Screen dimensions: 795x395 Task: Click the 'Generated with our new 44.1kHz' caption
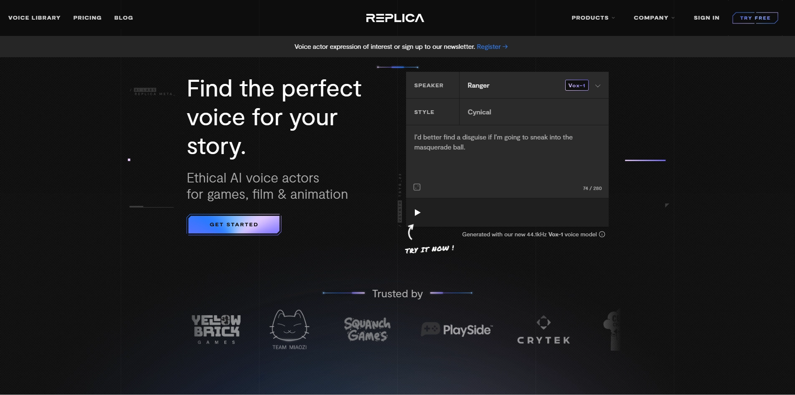(x=529, y=234)
